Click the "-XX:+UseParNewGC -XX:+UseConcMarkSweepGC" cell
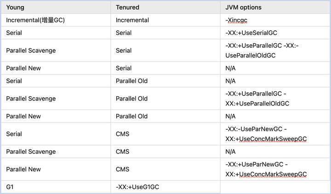This screenshot has width=331, height=194. 266,169
